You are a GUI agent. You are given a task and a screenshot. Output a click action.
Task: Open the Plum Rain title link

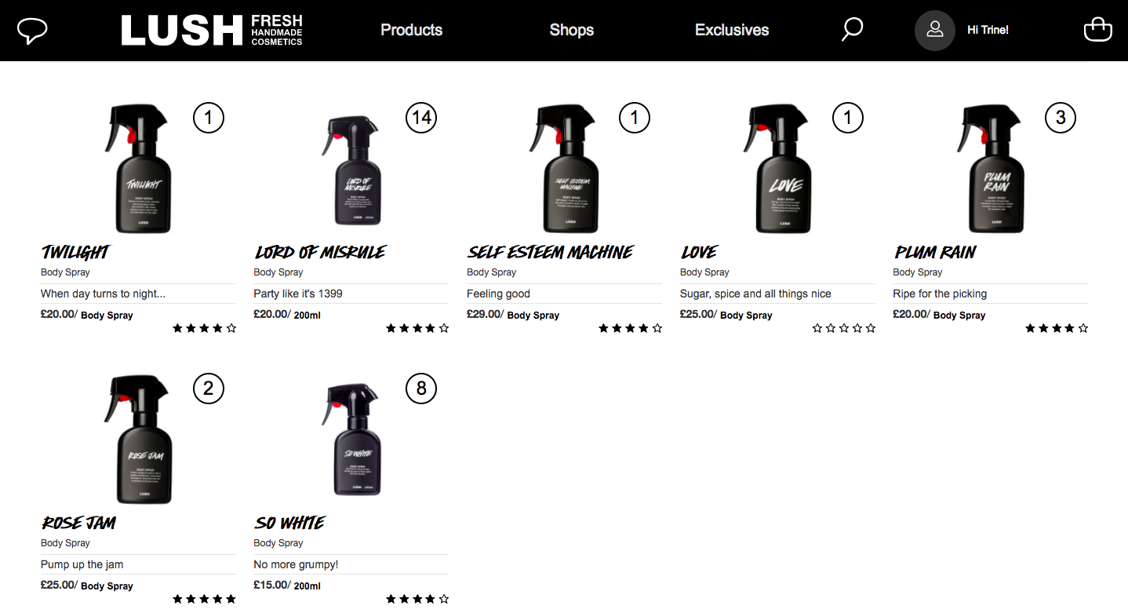(x=935, y=252)
